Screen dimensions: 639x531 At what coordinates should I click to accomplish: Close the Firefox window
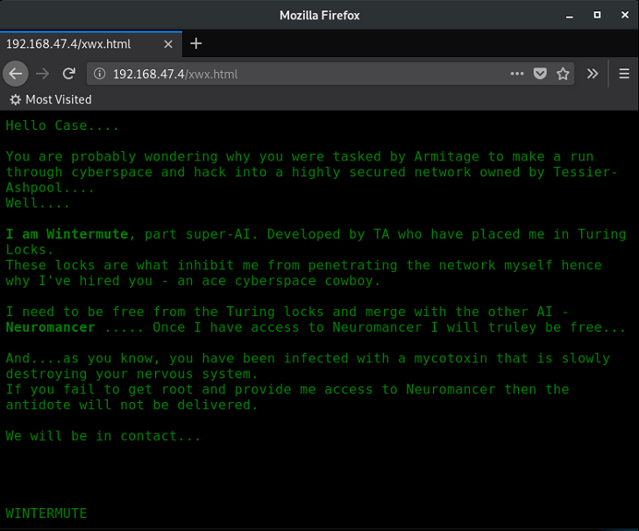(625, 15)
